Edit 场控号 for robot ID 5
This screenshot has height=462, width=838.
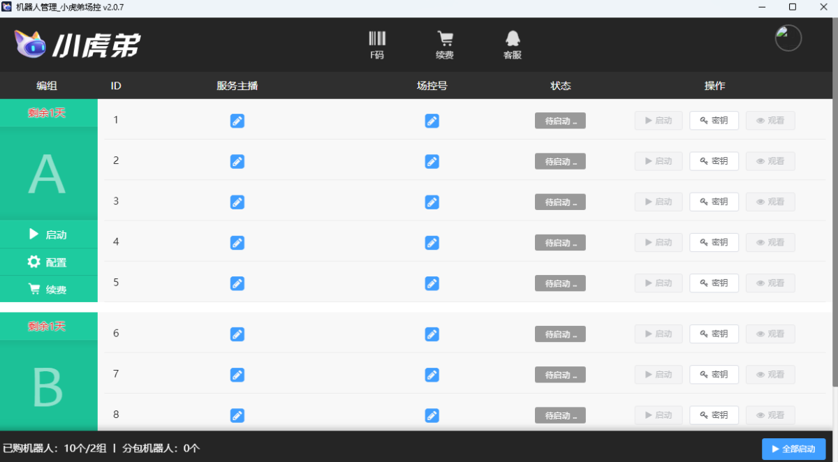point(432,284)
